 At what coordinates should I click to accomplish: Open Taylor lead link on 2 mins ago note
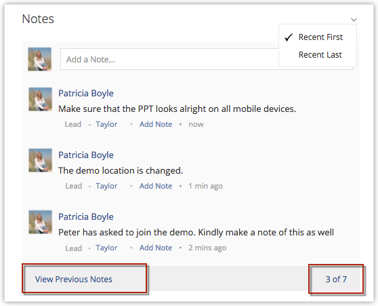click(x=106, y=248)
